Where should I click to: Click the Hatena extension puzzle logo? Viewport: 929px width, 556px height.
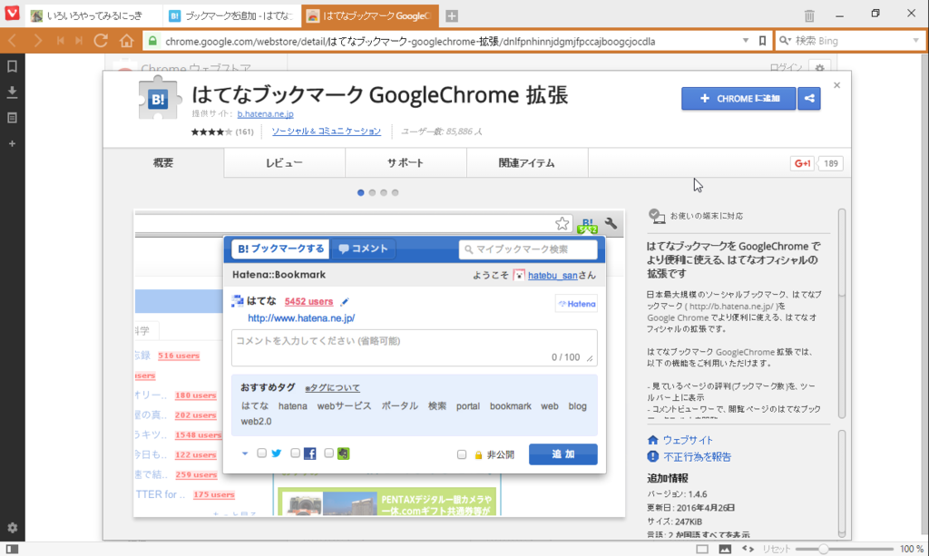pos(158,98)
